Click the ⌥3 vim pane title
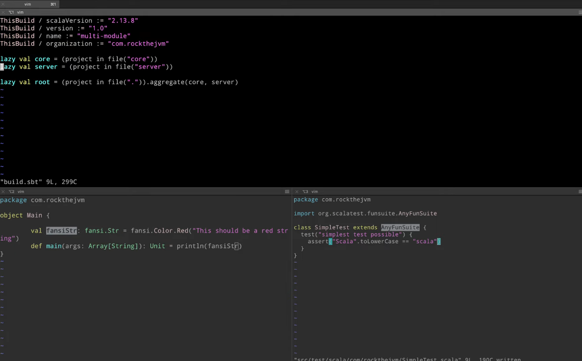The image size is (582, 361). [310, 192]
